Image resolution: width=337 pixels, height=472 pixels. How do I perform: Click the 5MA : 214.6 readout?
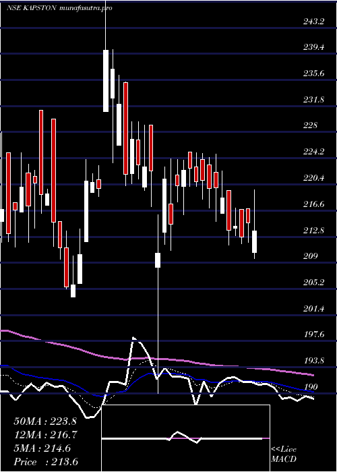click(42, 448)
